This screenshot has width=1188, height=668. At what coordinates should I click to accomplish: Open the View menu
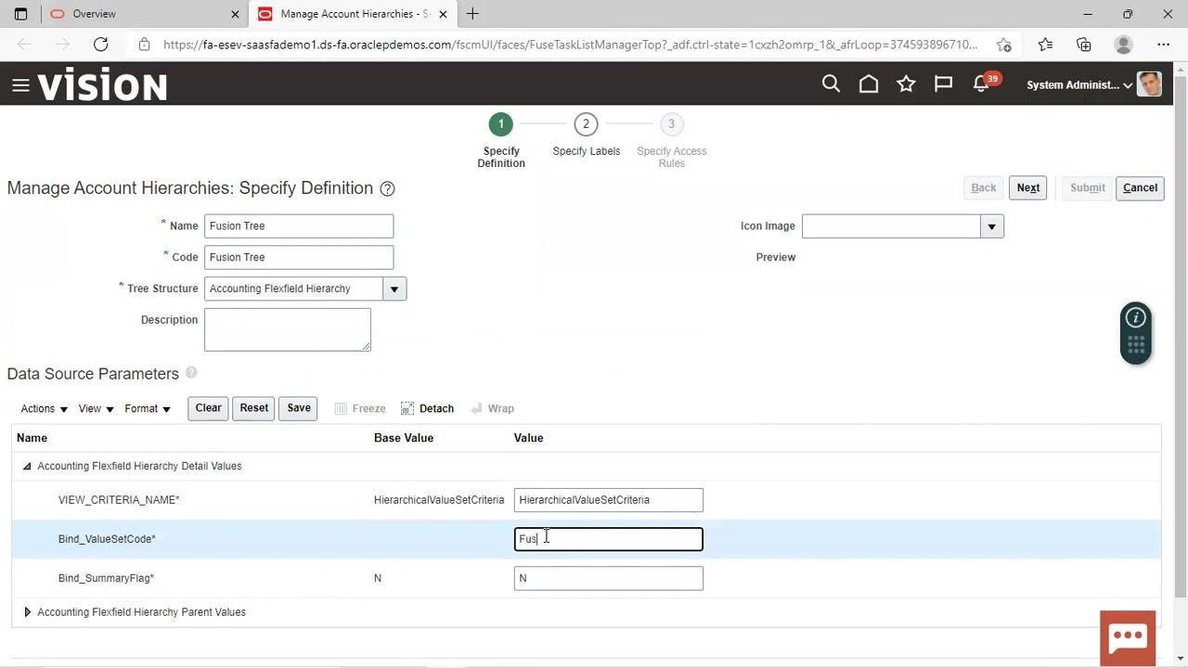pos(96,408)
